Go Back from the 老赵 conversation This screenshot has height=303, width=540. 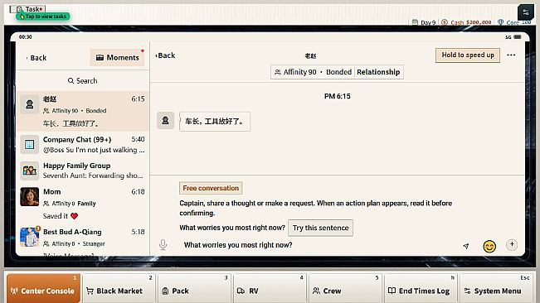tap(165, 55)
